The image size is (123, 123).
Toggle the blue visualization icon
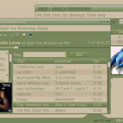pos(30,35)
